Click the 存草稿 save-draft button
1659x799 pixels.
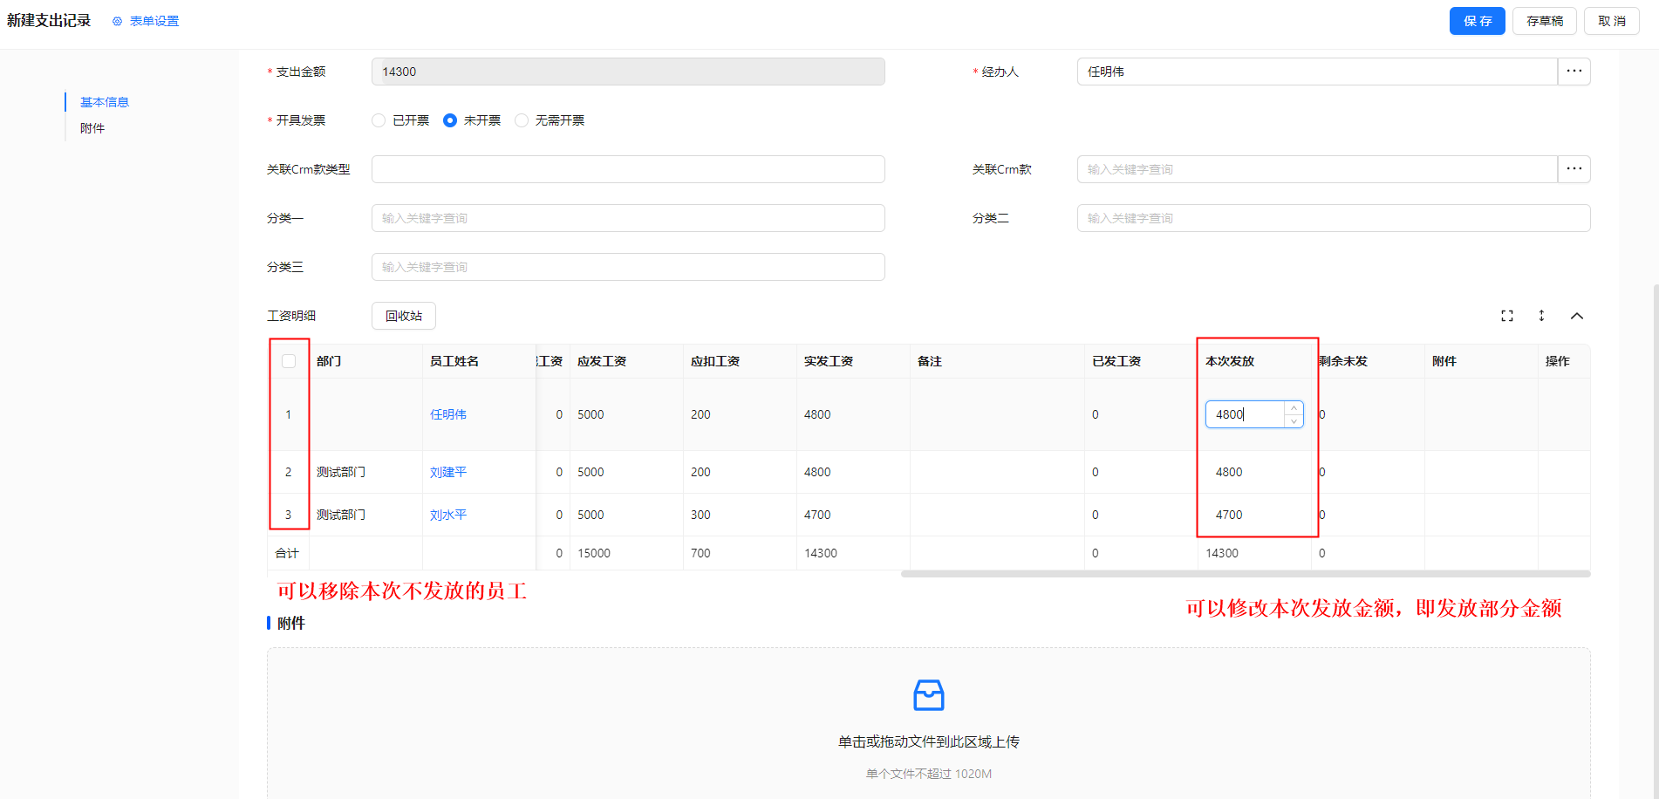pos(1544,21)
